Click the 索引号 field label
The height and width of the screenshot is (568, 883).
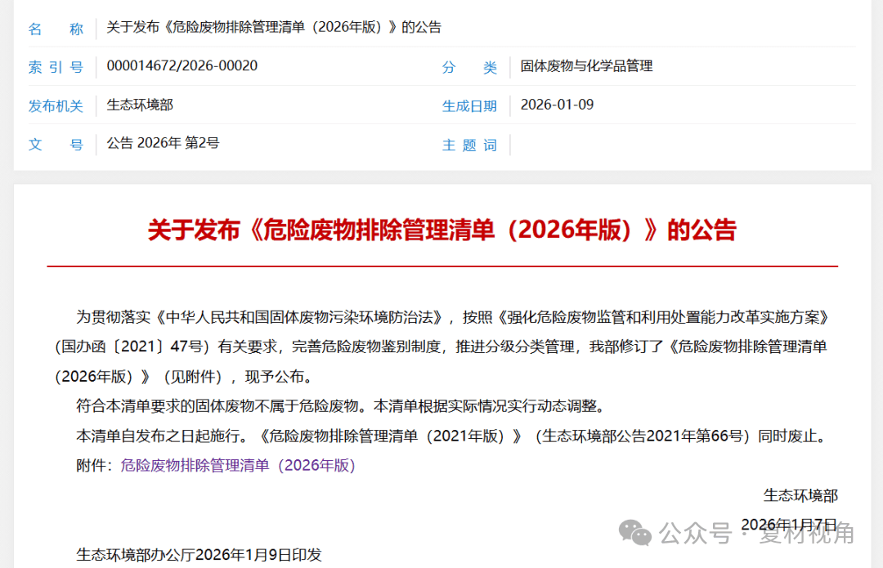click(x=56, y=67)
